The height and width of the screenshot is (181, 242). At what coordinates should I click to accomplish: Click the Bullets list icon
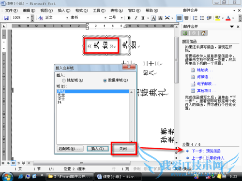(202, 18)
